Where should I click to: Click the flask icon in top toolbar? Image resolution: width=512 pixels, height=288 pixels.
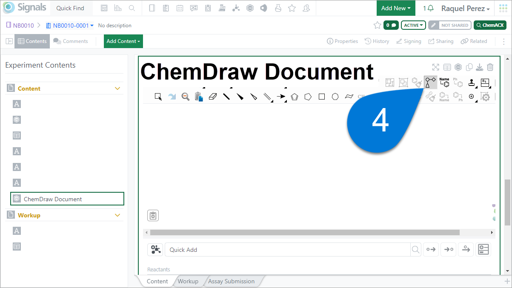(x=278, y=8)
